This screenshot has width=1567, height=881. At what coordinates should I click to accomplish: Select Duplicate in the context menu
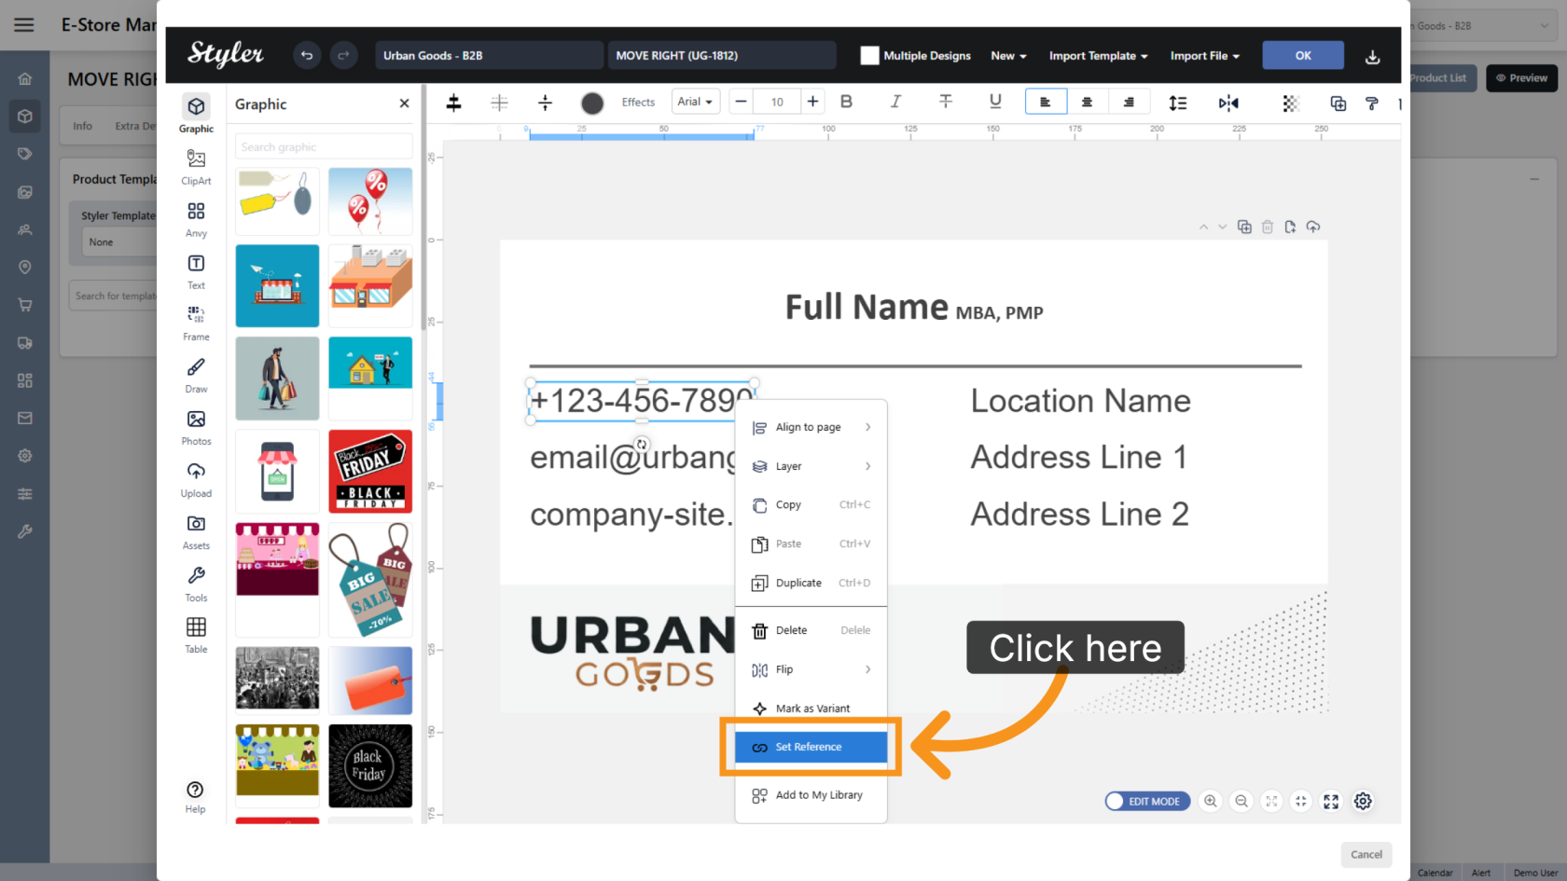tap(811, 583)
